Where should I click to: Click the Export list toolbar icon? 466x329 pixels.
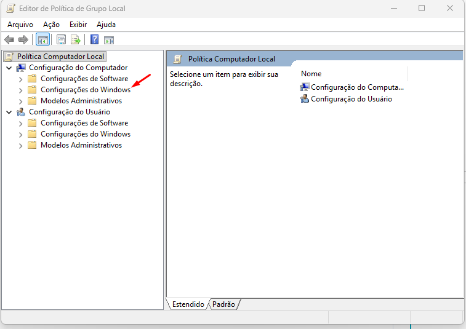tap(76, 40)
